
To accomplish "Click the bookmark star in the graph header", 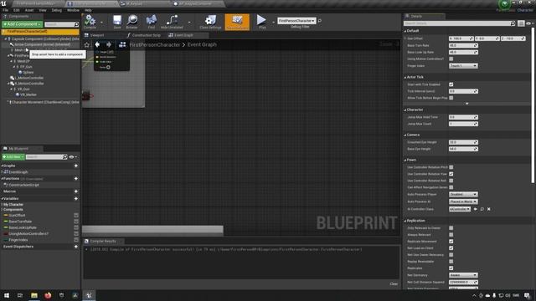I will [87, 44].
